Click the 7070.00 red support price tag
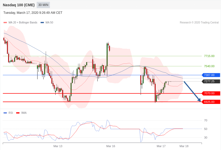221x150 pixels. tap(211, 93)
